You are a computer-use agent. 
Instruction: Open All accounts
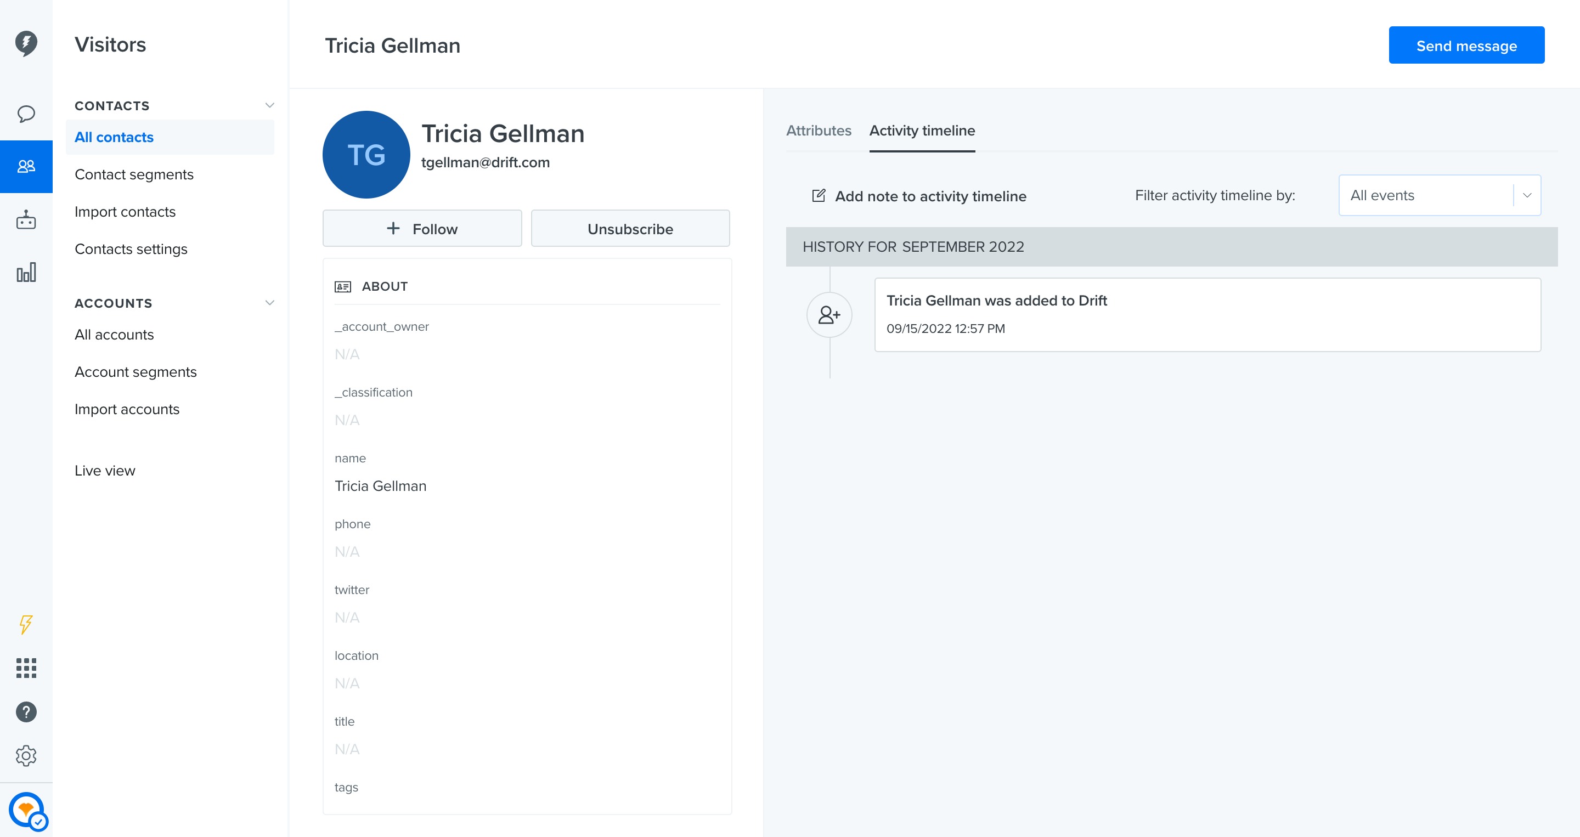114,335
